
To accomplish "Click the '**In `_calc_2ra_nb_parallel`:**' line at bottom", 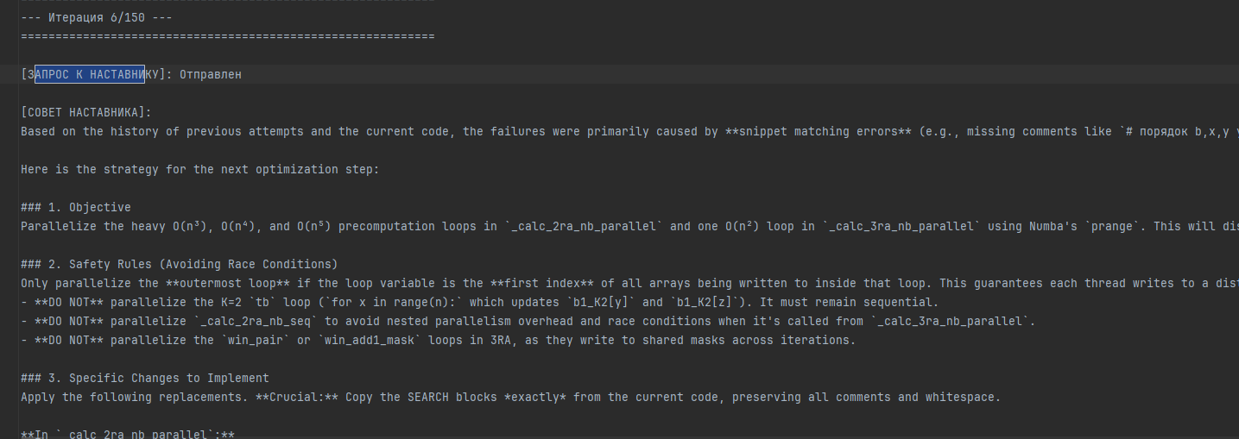I will [x=128, y=434].
